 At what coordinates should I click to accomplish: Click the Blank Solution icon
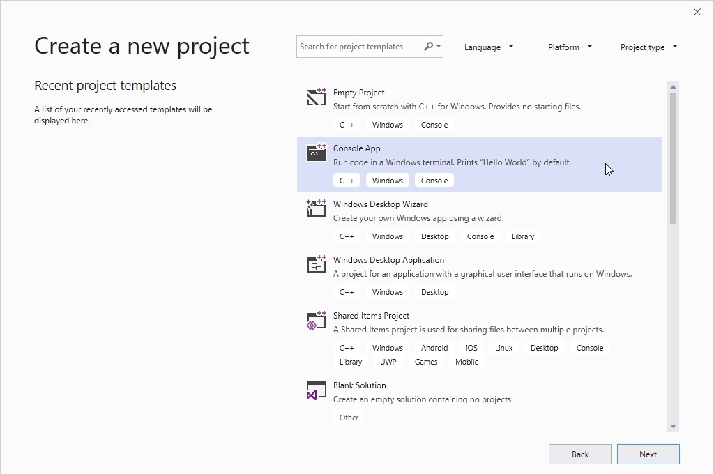(x=317, y=390)
